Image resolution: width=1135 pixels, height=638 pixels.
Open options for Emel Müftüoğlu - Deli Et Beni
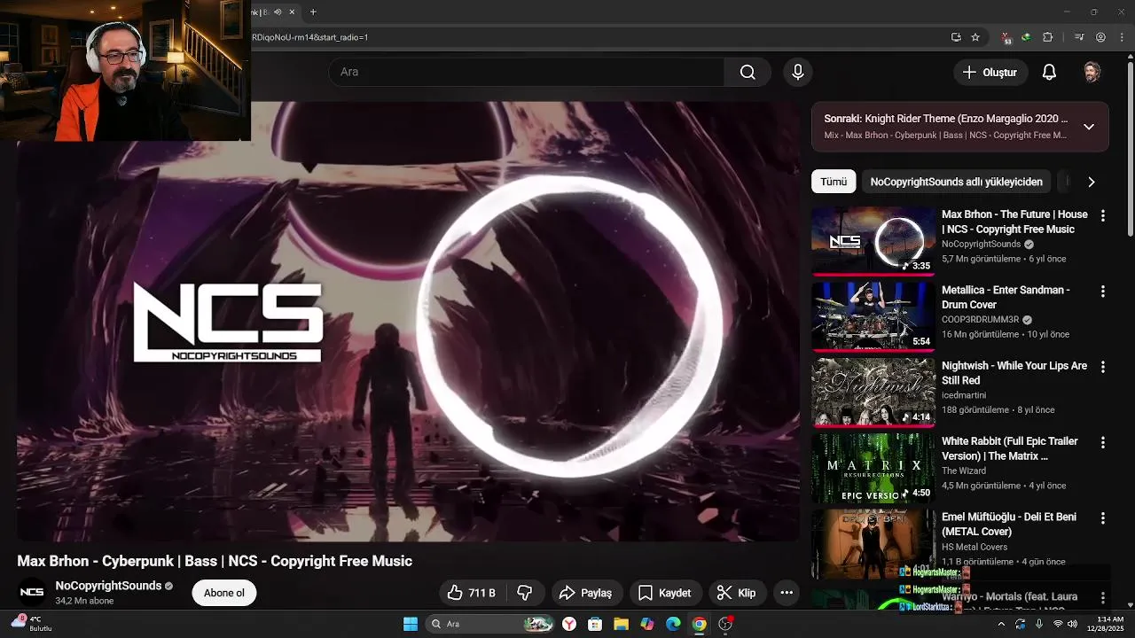coord(1103,518)
